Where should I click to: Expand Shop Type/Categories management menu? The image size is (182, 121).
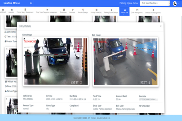click(x=46, y=11)
